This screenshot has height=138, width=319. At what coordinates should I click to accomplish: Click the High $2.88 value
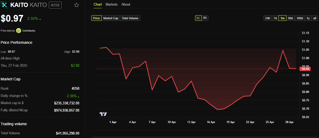point(76,52)
